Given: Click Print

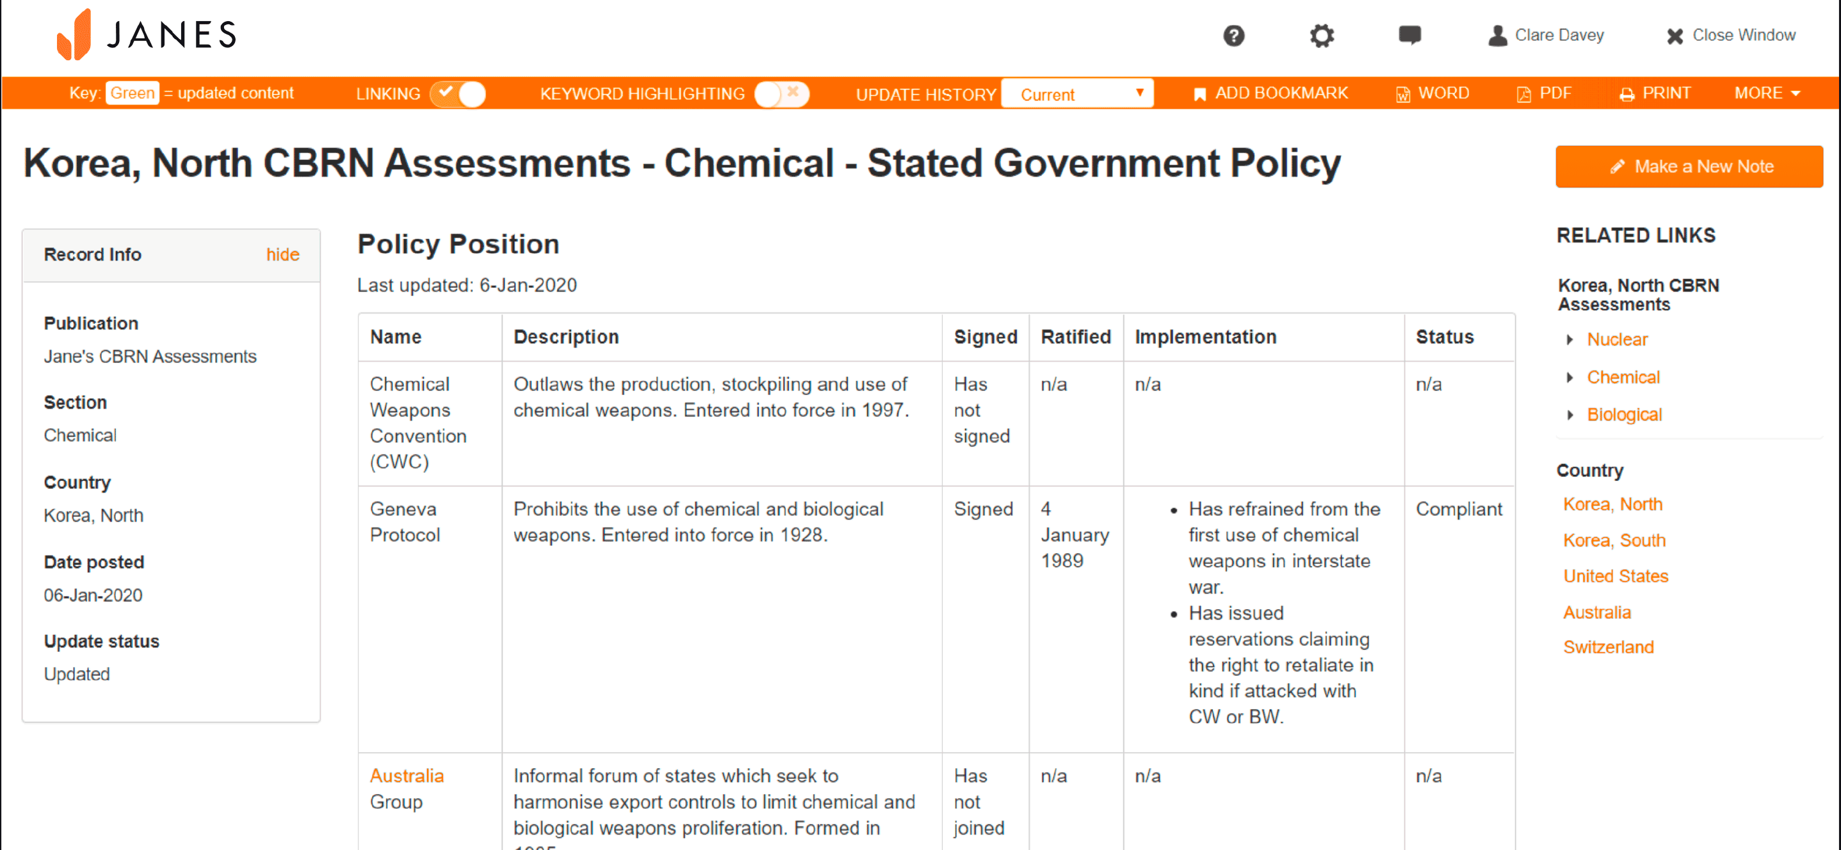Looking at the screenshot, I should (x=1655, y=93).
